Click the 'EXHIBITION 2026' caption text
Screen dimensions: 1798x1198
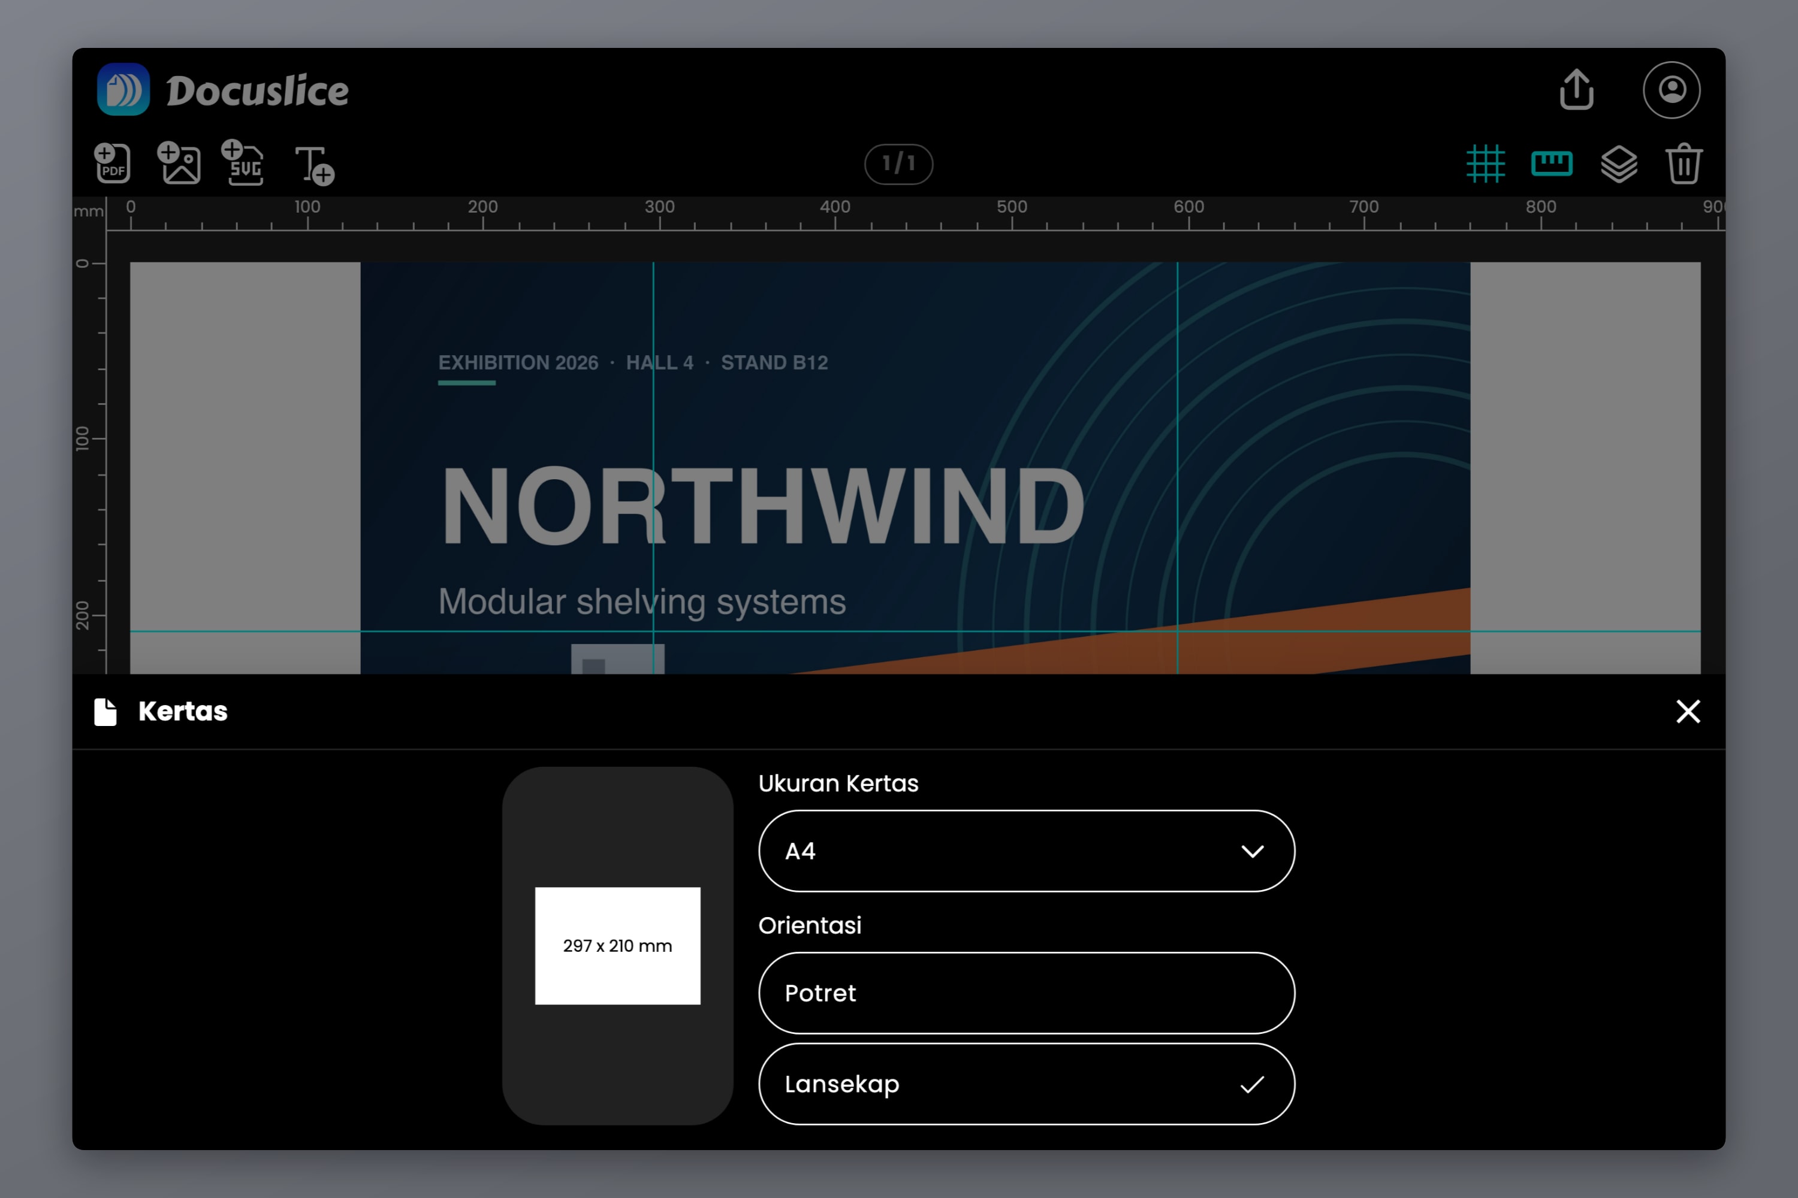[x=518, y=362]
